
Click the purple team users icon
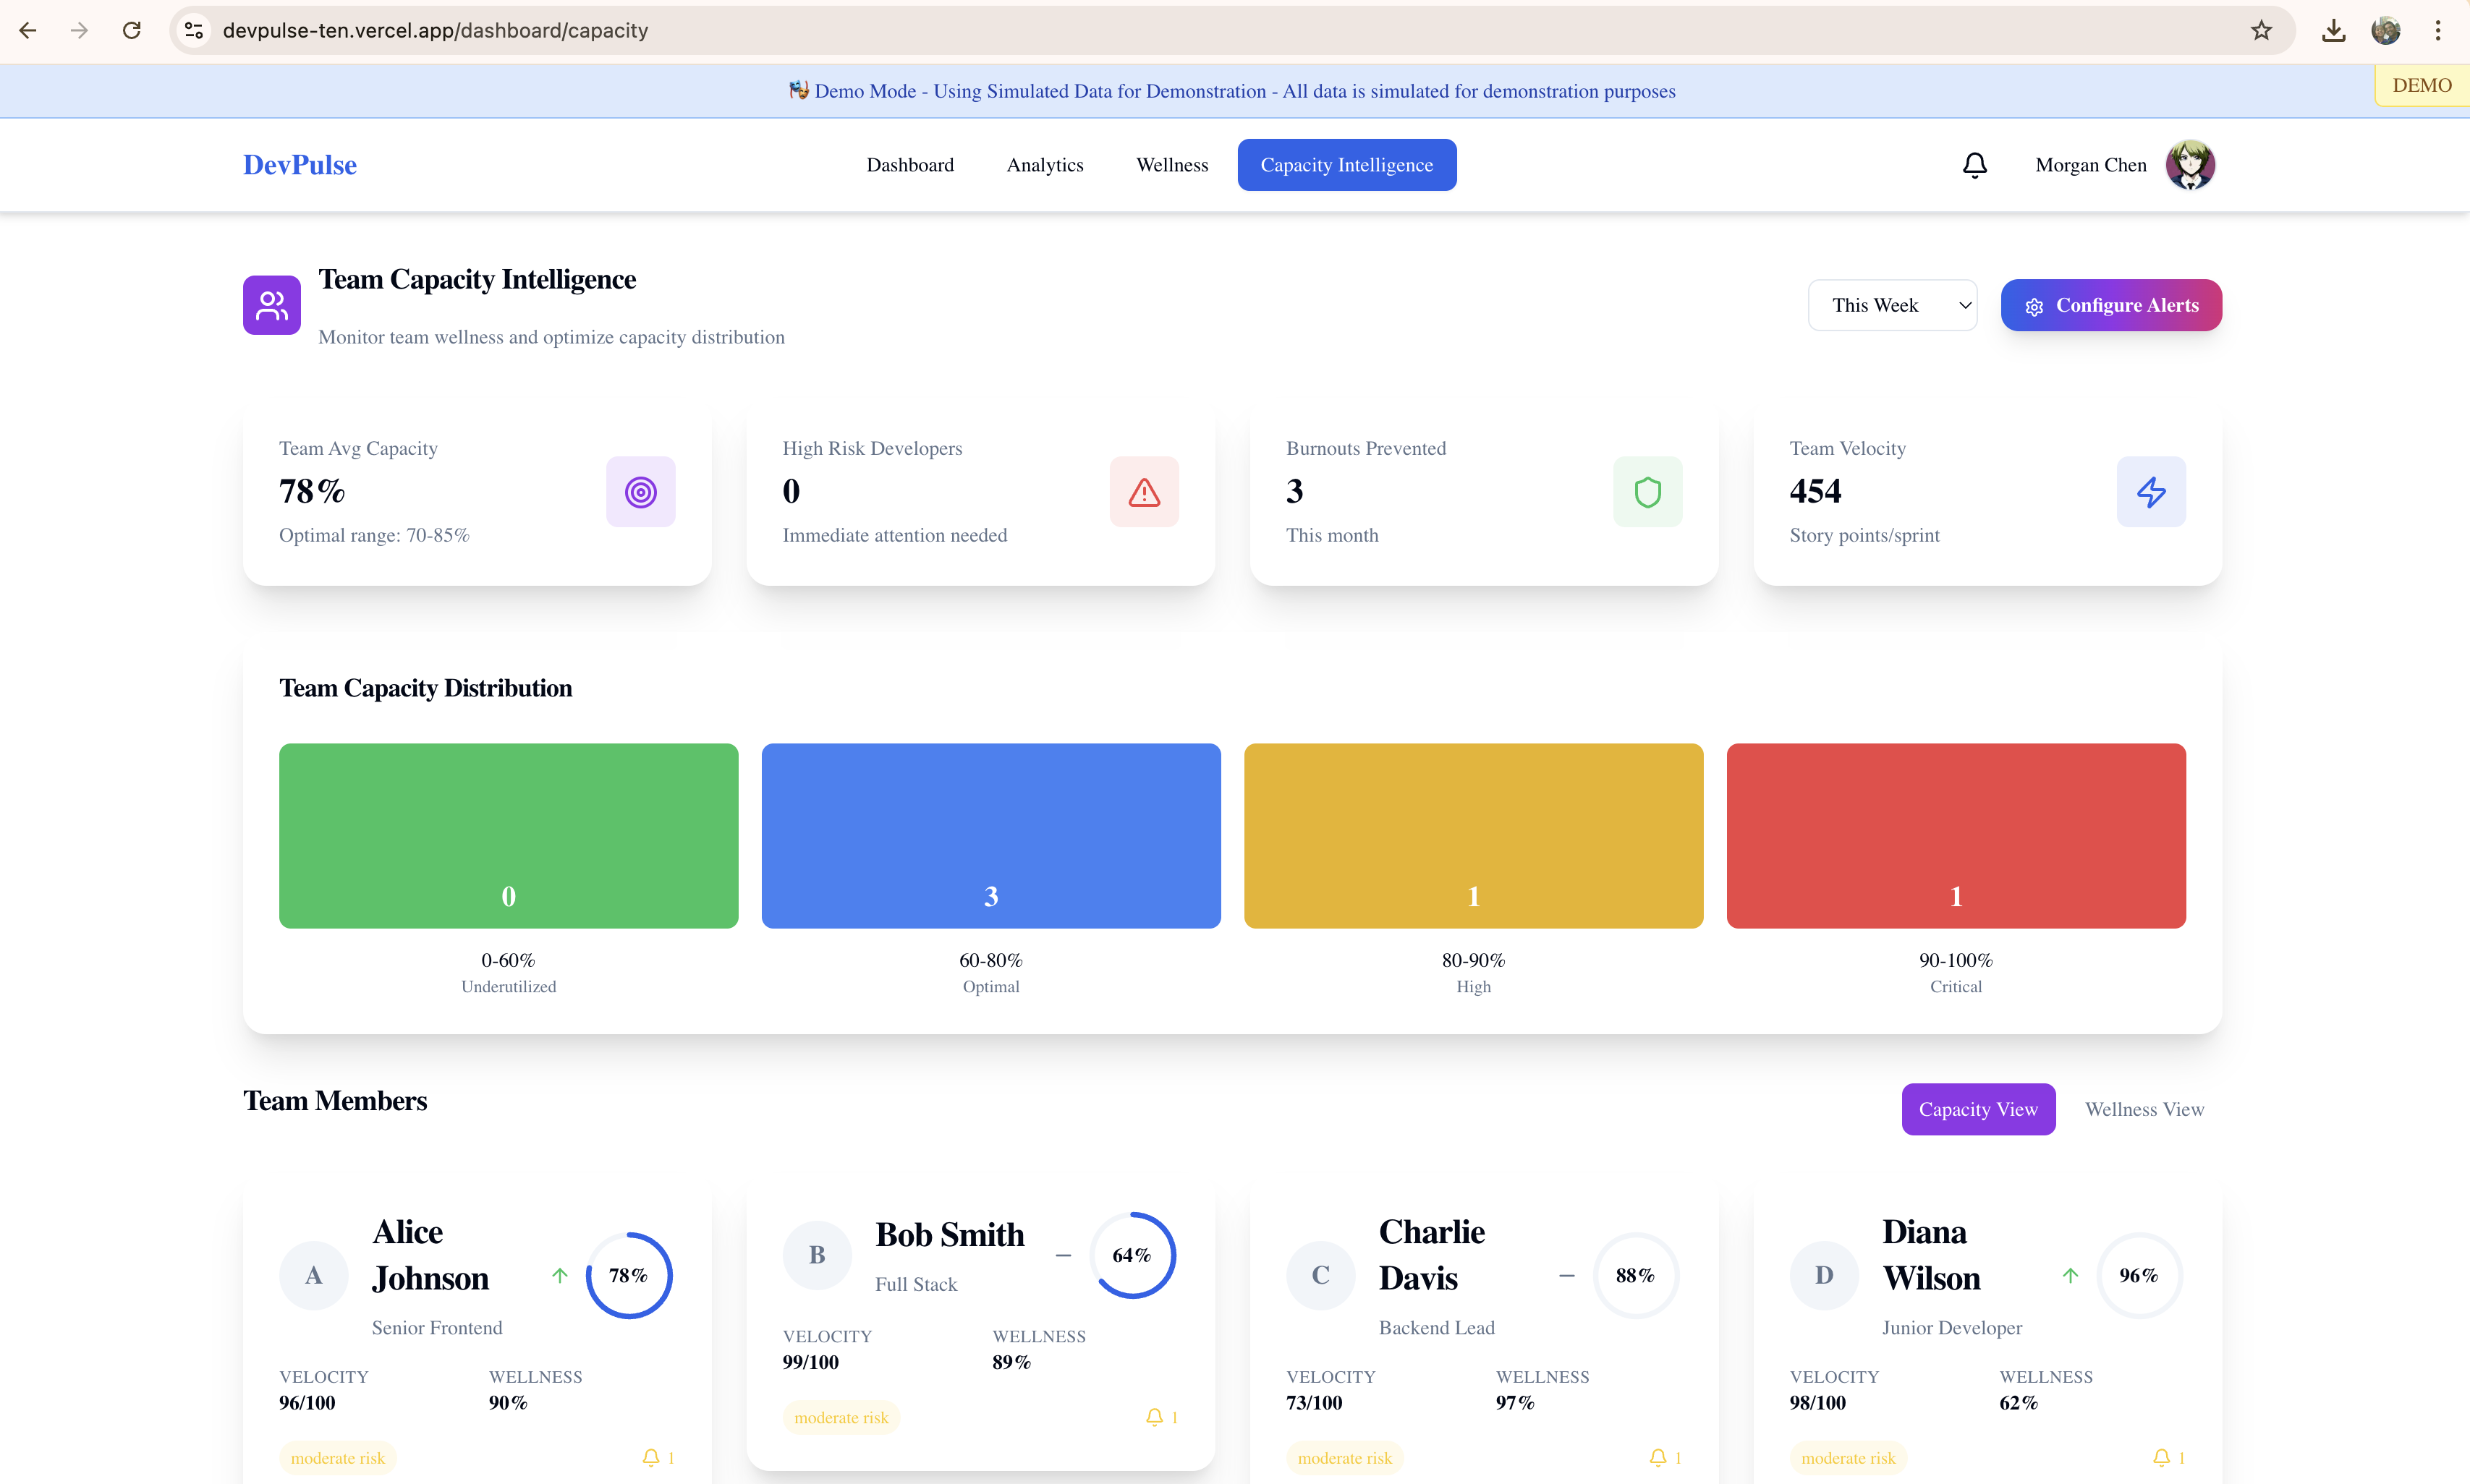[x=271, y=305]
